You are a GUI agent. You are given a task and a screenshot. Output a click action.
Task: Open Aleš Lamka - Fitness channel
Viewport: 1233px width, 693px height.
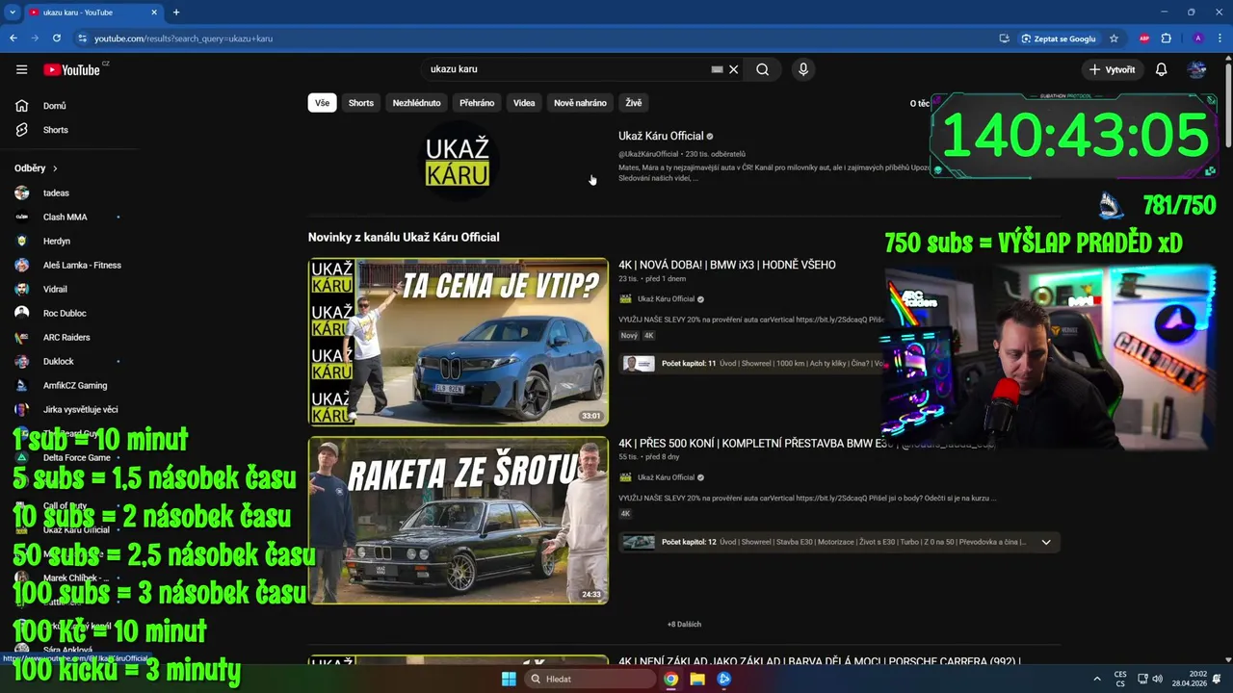point(82,266)
